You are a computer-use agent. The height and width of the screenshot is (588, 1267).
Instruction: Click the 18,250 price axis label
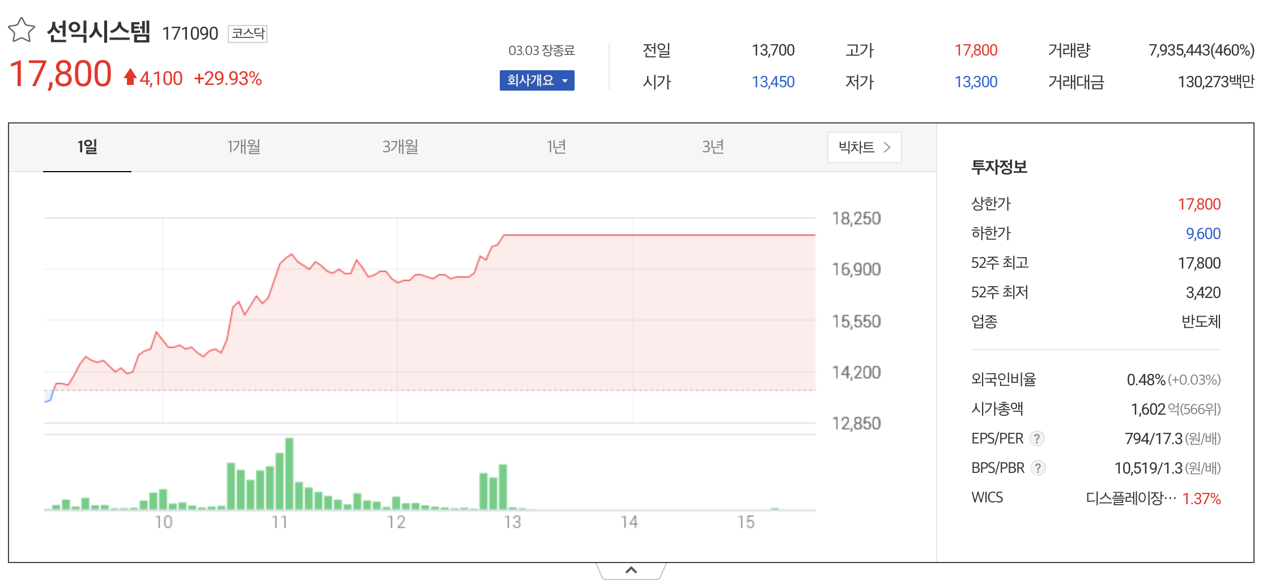coord(856,218)
